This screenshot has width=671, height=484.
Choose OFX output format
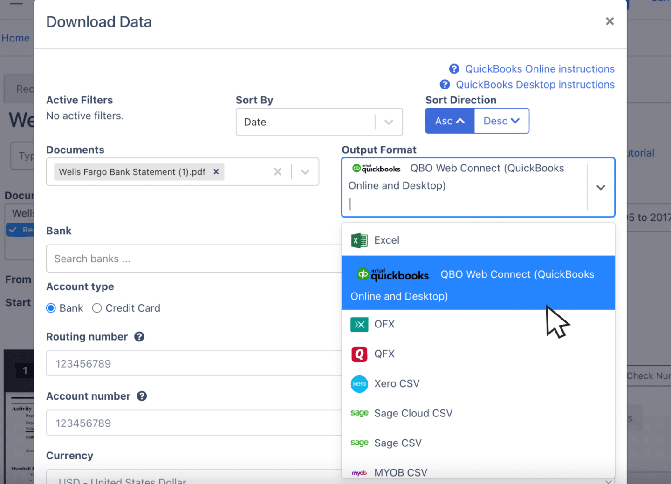478,324
